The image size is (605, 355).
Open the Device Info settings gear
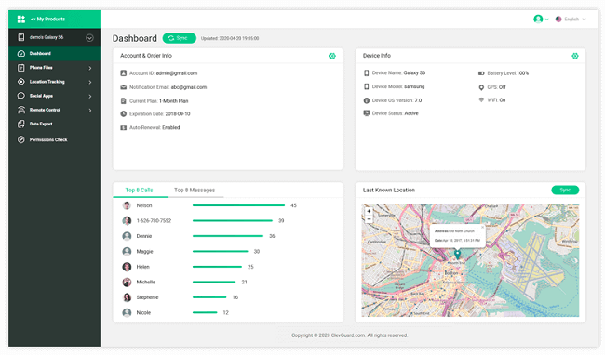click(x=575, y=56)
